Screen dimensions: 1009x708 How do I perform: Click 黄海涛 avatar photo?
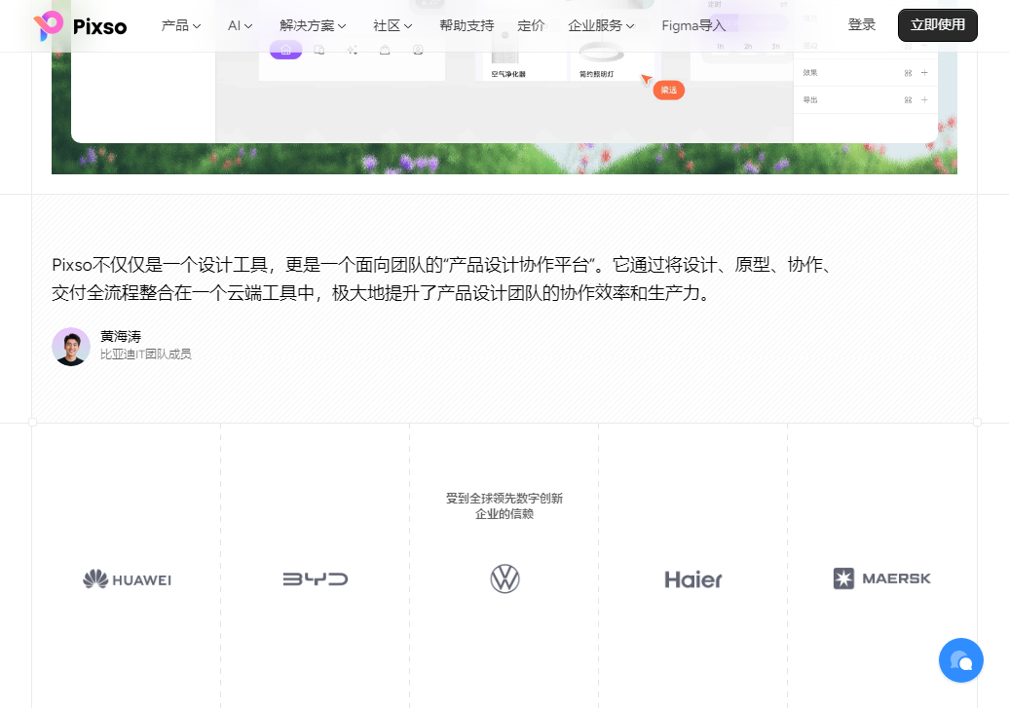click(x=71, y=347)
